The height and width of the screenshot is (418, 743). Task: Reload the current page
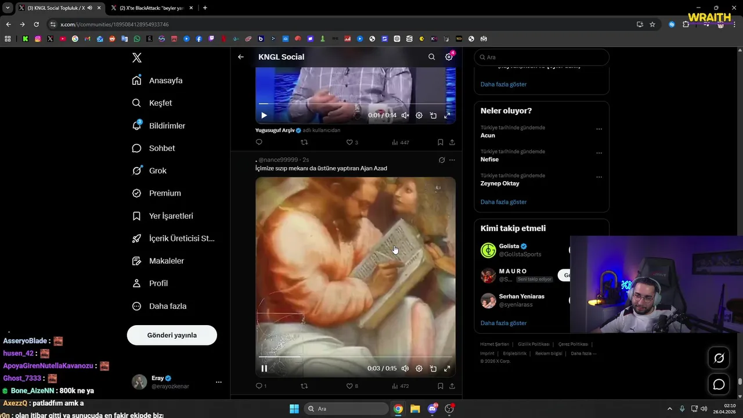36,24
